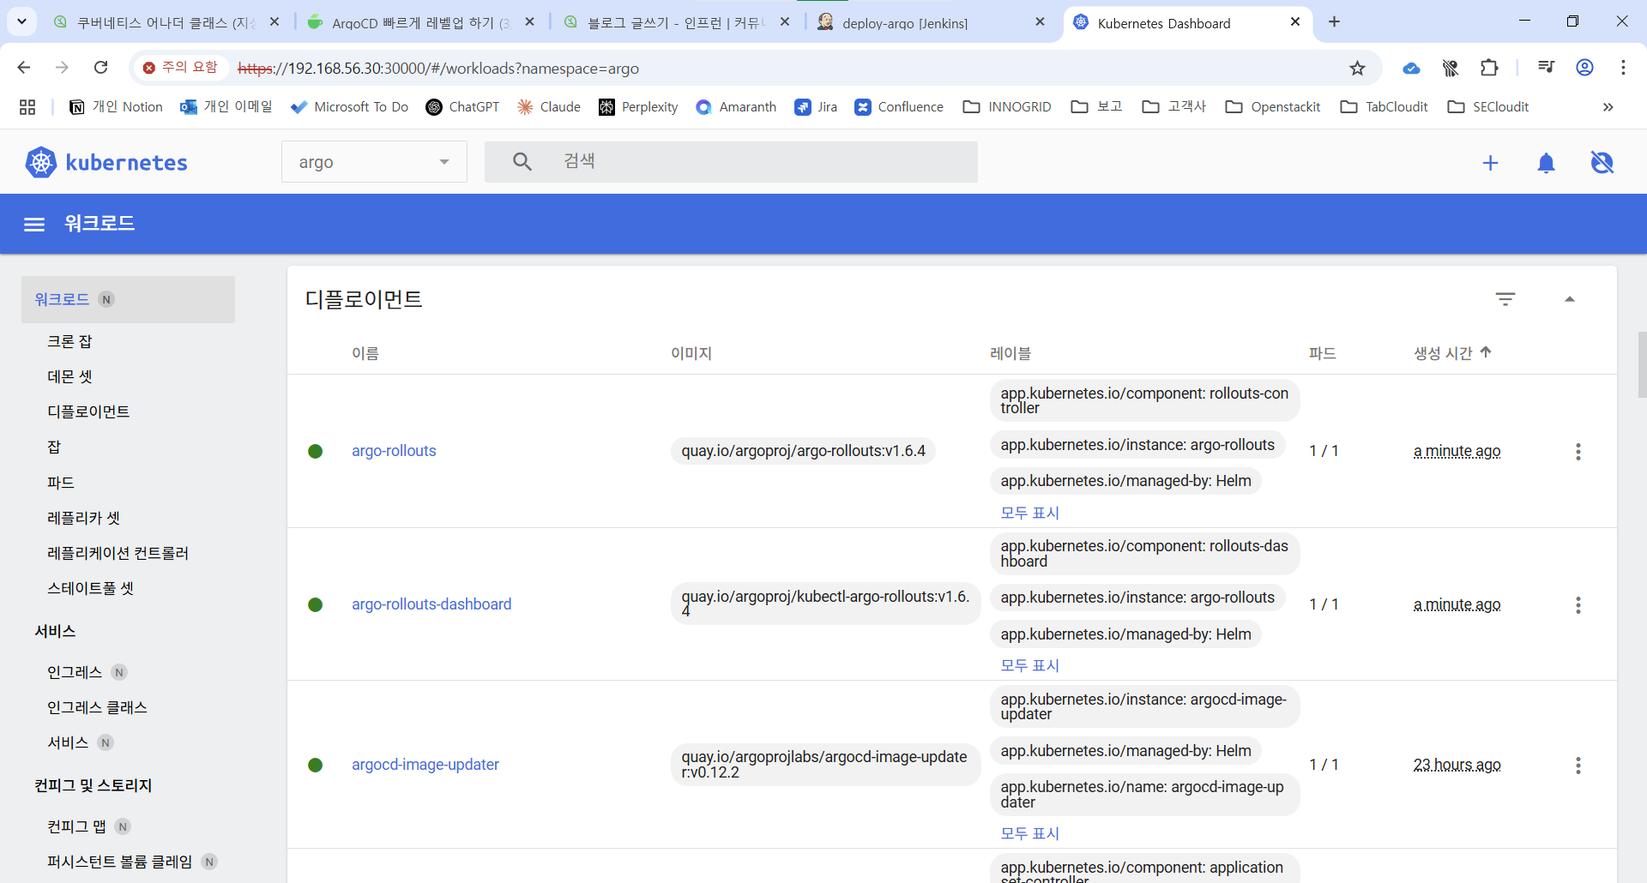Open the hamburger navigation menu
1647x883 pixels.
(34, 225)
